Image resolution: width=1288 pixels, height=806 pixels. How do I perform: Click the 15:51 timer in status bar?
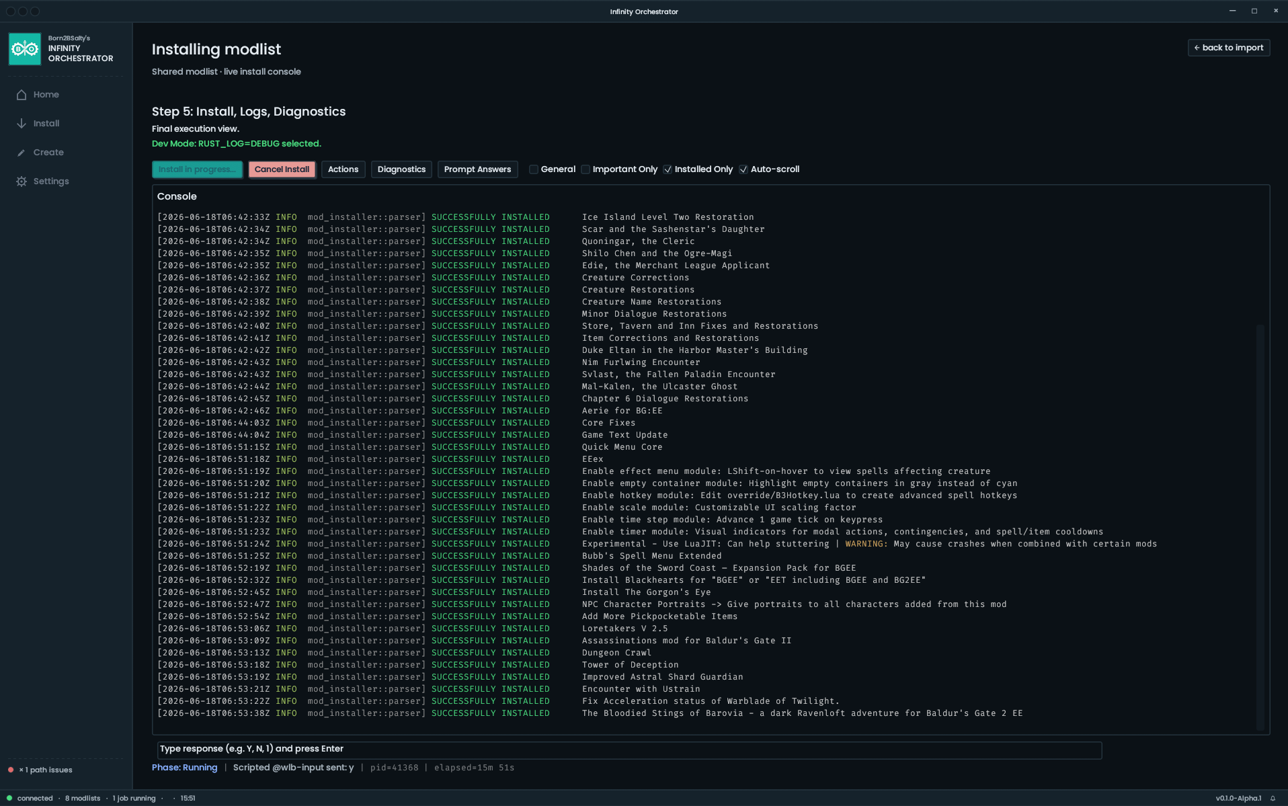188,799
